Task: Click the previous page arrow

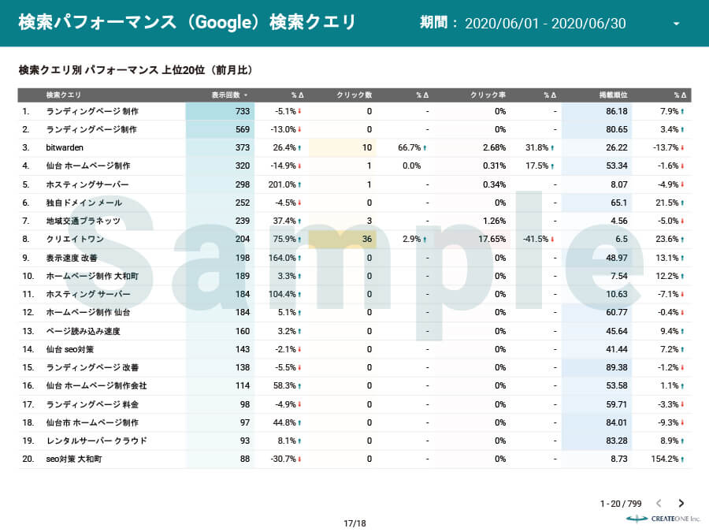Action: 659,503
